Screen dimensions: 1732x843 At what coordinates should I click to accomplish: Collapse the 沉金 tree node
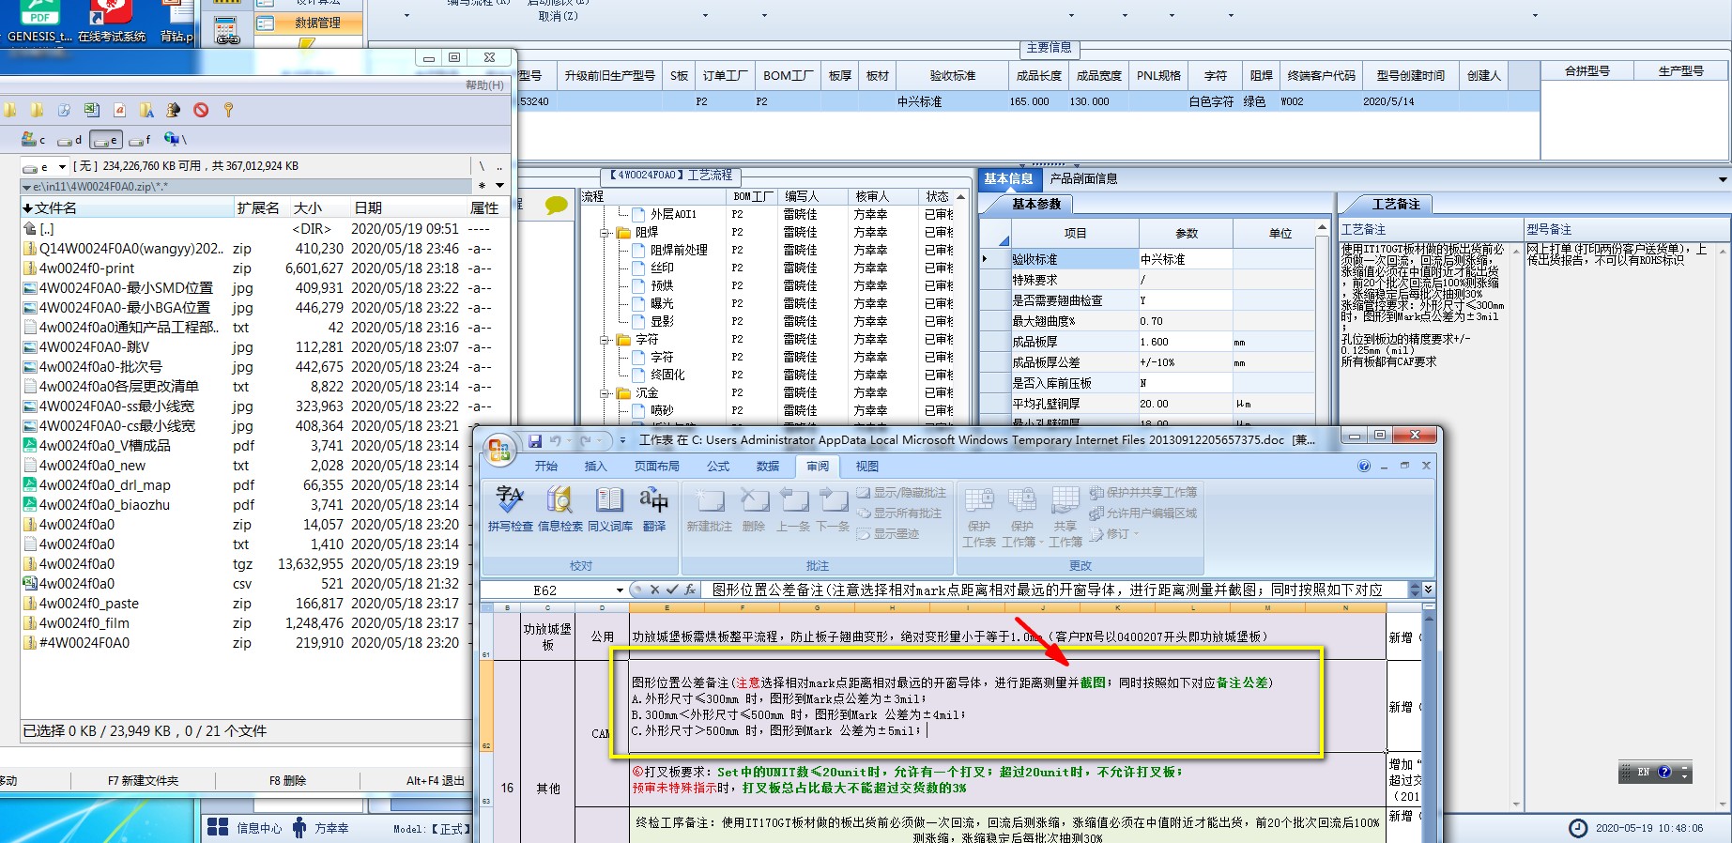click(605, 393)
